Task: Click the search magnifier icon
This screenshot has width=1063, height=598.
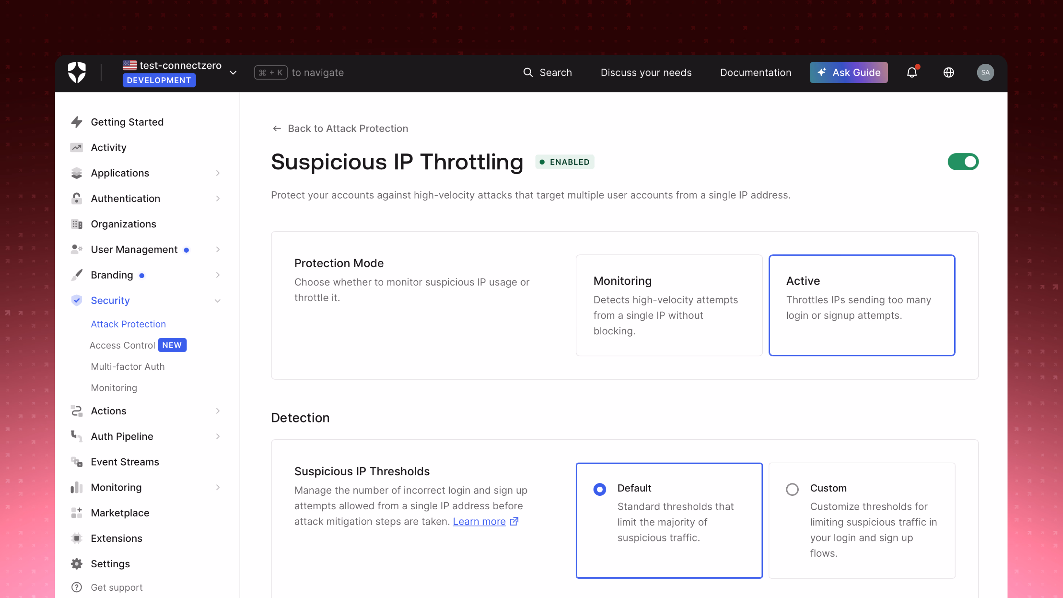Action: pyautogui.click(x=528, y=73)
